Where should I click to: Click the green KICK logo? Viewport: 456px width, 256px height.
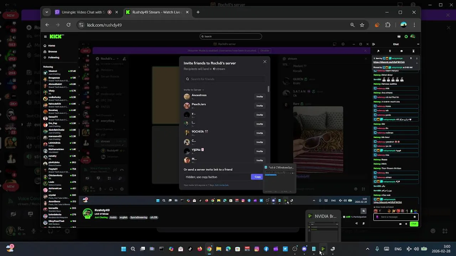(57, 36)
